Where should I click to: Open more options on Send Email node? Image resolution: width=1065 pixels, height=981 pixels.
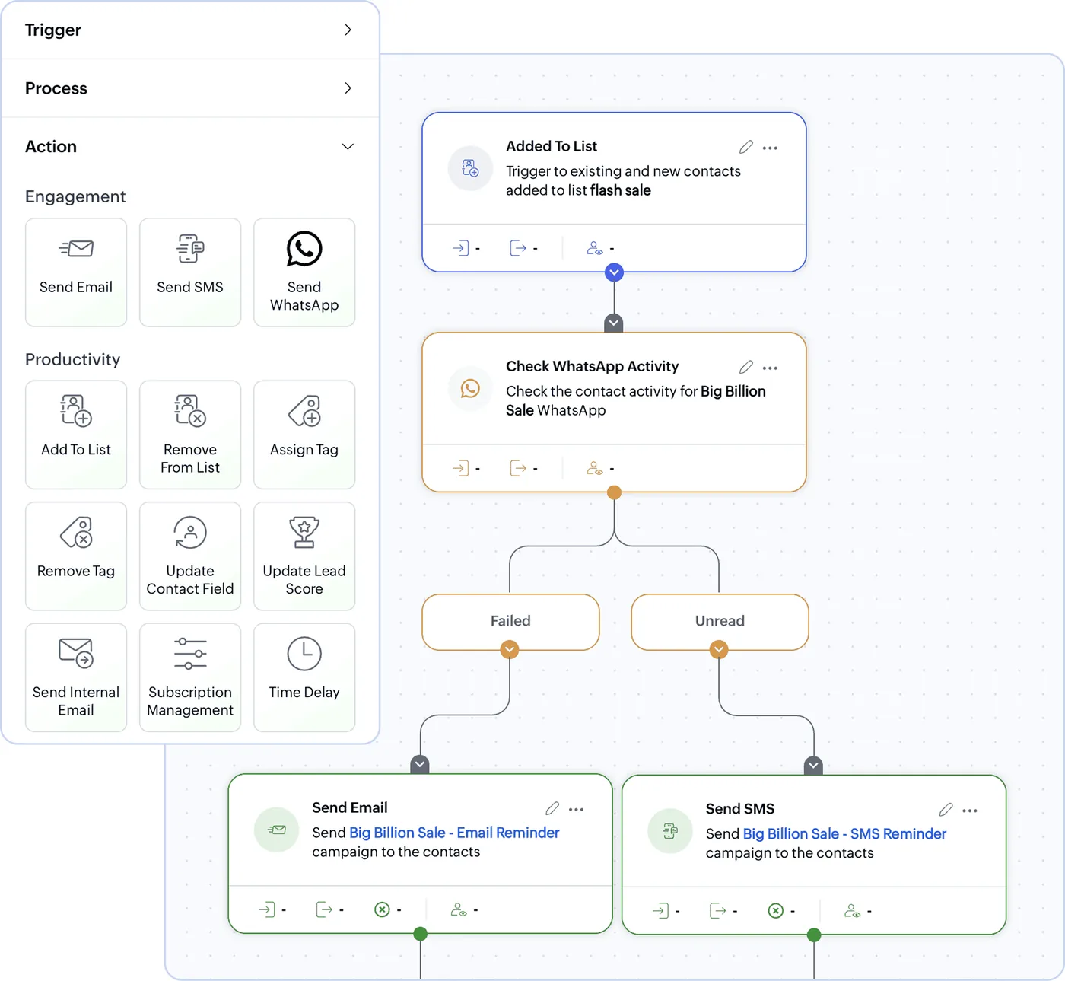click(577, 809)
